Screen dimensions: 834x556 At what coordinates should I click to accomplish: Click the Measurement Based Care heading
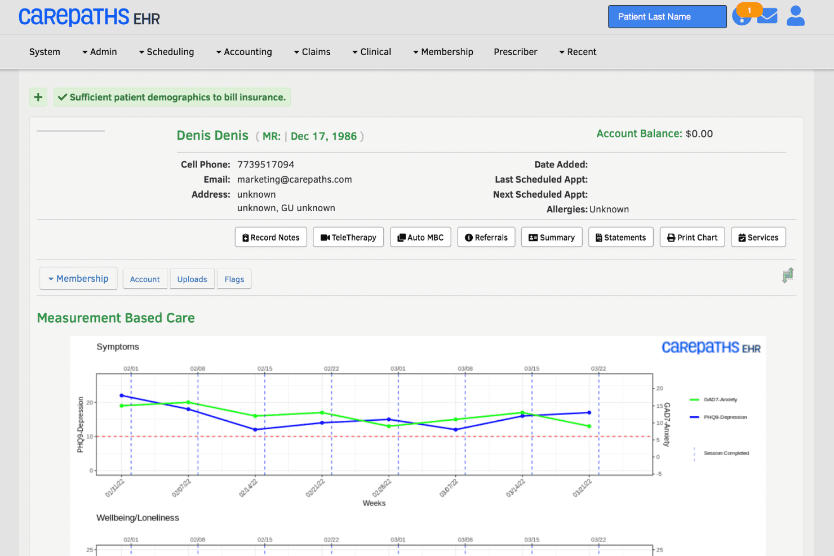(116, 318)
